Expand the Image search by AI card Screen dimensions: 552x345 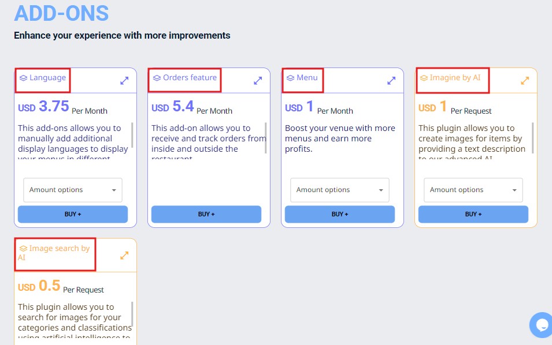[124, 255]
